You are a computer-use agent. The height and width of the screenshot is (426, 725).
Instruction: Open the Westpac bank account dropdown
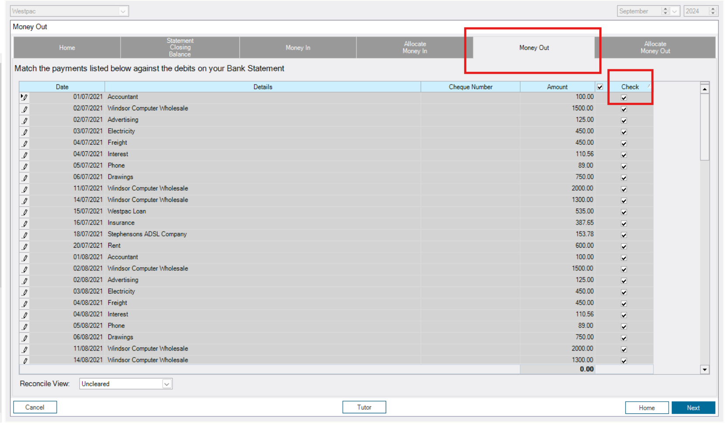[123, 11]
